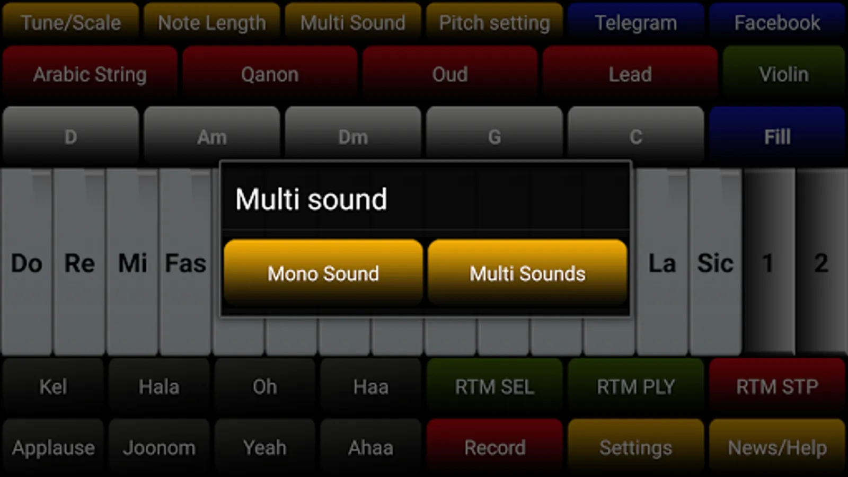Trigger the Applause sound effect
This screenshot has height=477, width=848.
click(x=53, y=448)
